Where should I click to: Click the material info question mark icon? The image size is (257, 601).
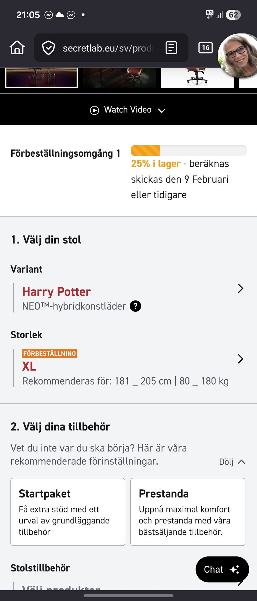[135, 306]
